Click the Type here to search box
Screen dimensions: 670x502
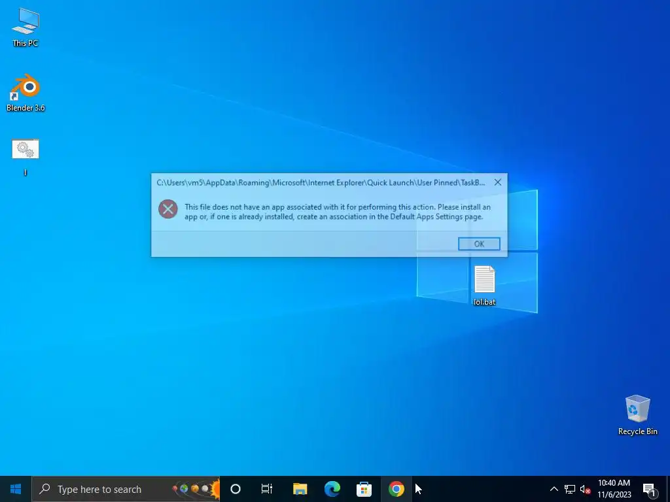click(126, 489)
